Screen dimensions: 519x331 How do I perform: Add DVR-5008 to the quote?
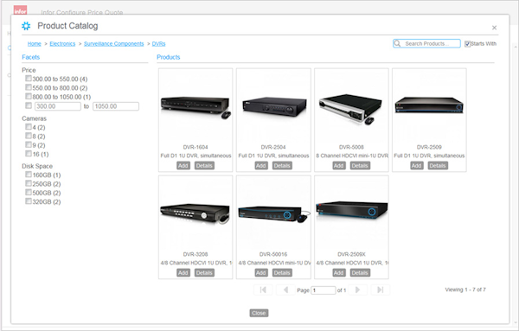click(x=339, y=166)
